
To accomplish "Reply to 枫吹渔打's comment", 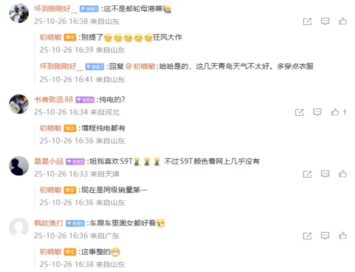I will 325,236.
